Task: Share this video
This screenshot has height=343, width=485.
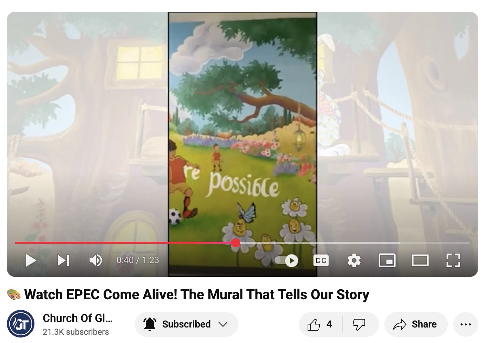Action: [x=416, y=324]
